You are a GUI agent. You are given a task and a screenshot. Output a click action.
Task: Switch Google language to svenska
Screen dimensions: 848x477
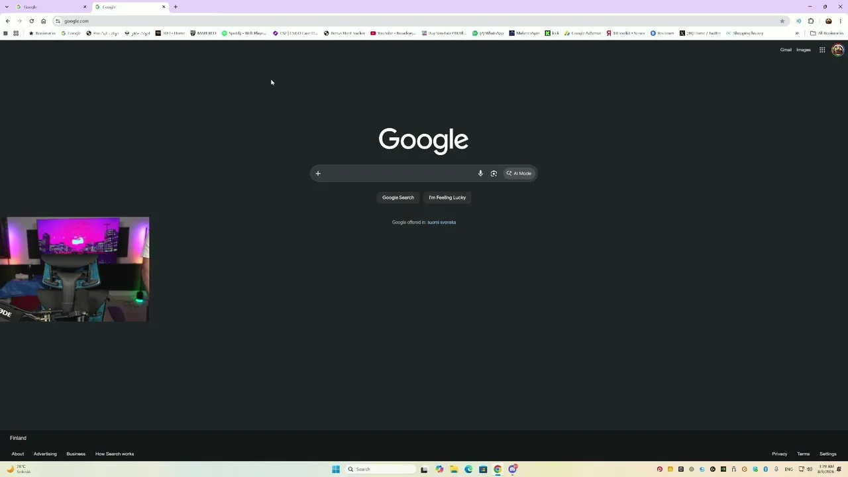[449, 223]
